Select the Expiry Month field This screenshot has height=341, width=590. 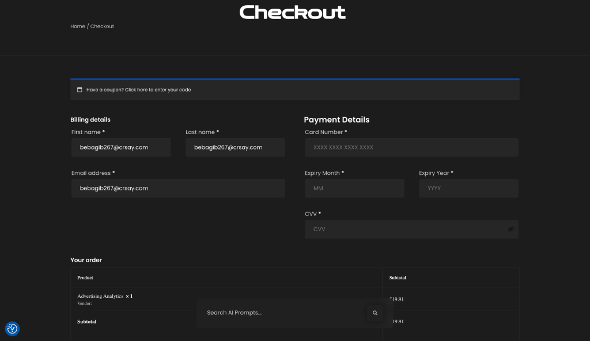pos(354,188)
